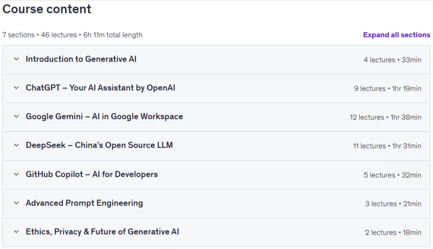Click the chevron next to Advanced Prompt Engineering
Screen dimensions: 433x249
16,203
